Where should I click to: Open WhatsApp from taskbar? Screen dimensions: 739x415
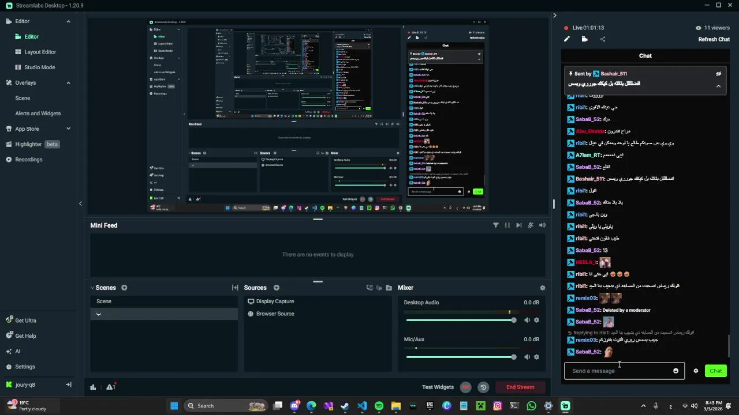[x=531, y=406]
